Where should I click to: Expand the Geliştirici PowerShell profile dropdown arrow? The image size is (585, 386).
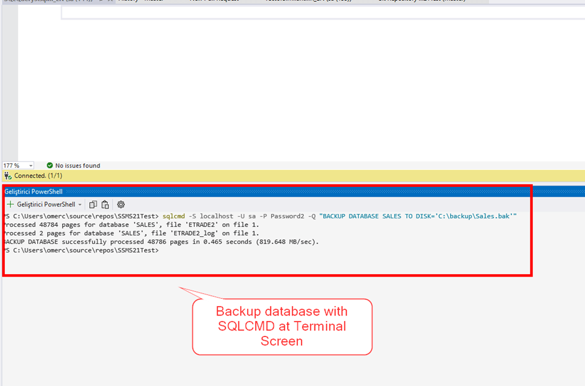[80, 205]
